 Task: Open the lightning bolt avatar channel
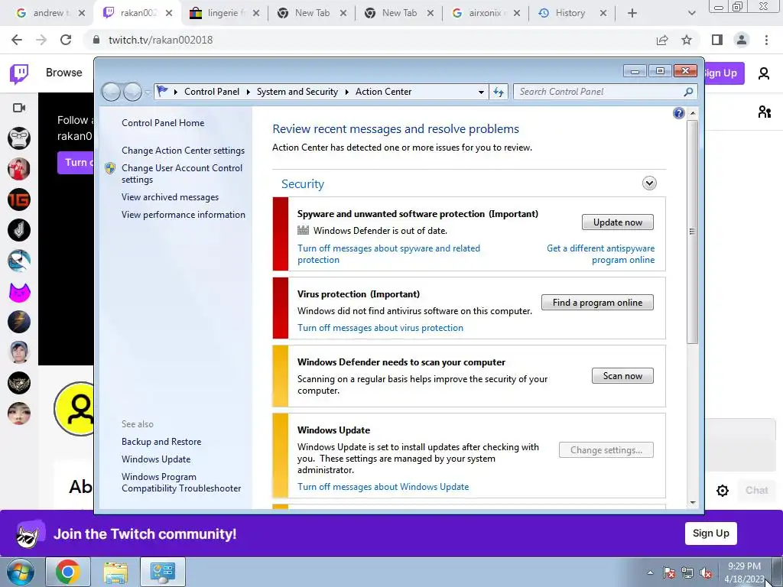pyautogui.click(x=19, y=322)
